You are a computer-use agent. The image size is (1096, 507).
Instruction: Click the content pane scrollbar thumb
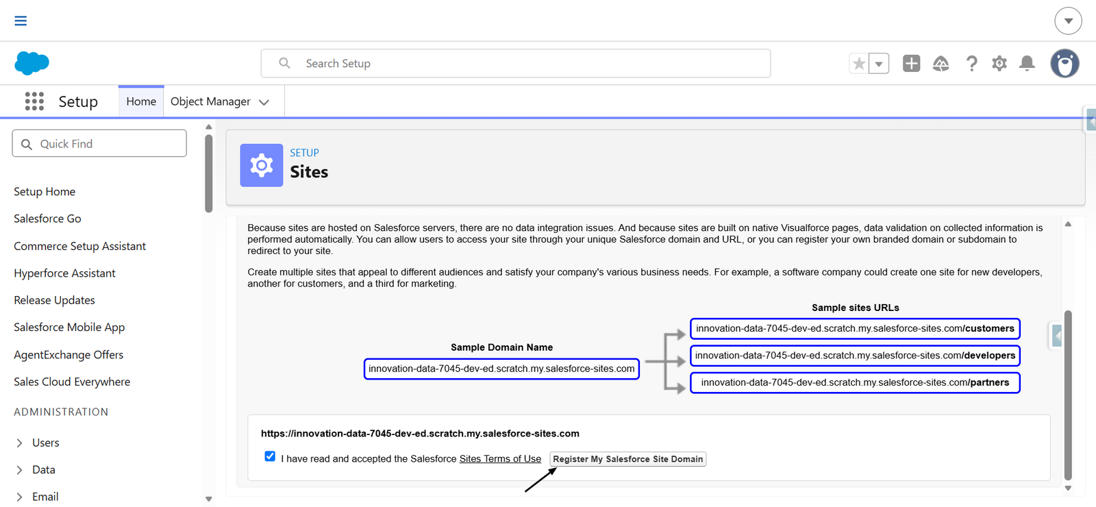pos(1068,395)
